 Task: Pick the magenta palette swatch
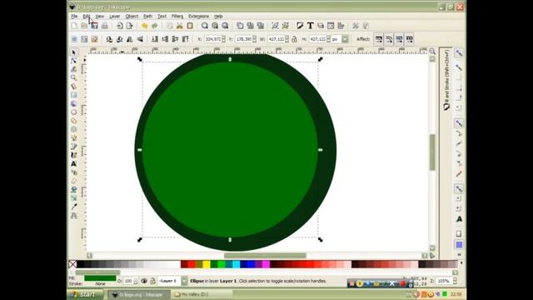point(266,264)
